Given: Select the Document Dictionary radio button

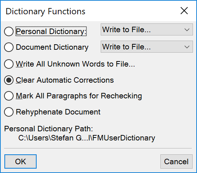Looking at the screenshot, I should 9,47.
